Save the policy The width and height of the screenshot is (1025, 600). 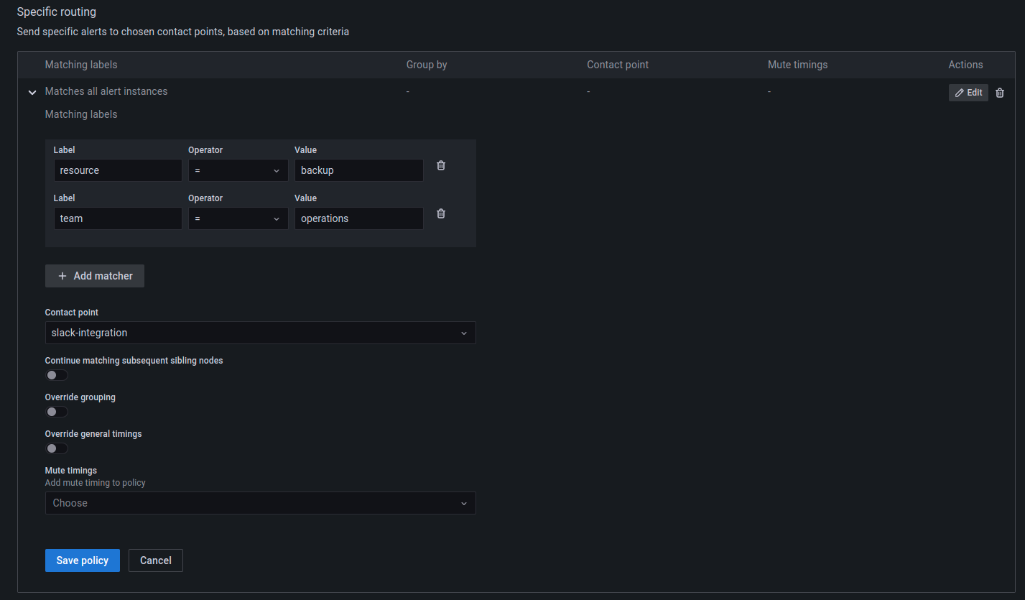[x=83, y=560]
